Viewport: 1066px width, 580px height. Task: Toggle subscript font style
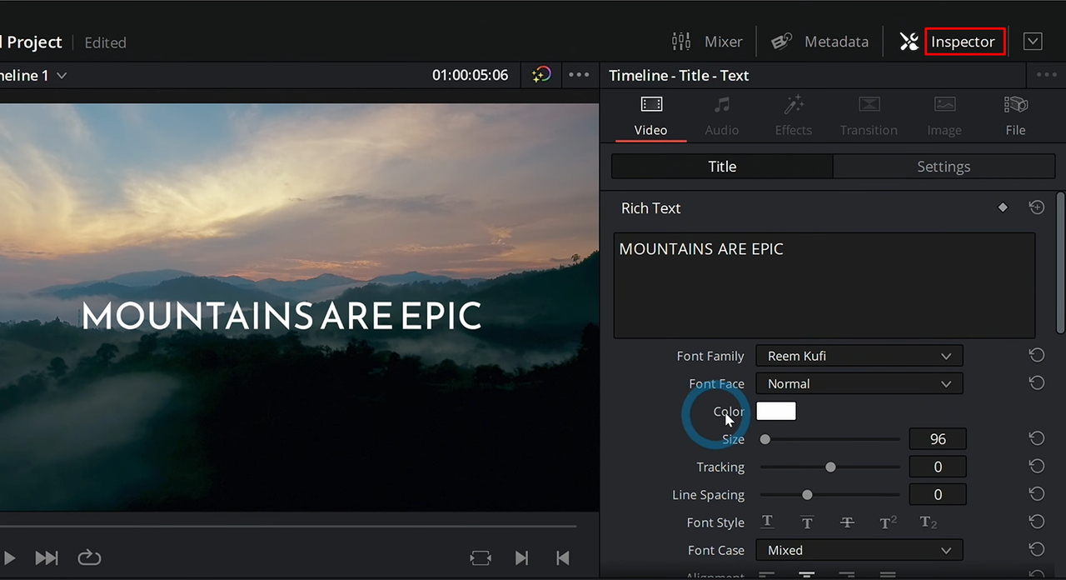pos(928,522)
